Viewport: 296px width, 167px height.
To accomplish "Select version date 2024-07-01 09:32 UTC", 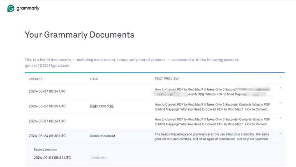I will [x=52, y=158].
